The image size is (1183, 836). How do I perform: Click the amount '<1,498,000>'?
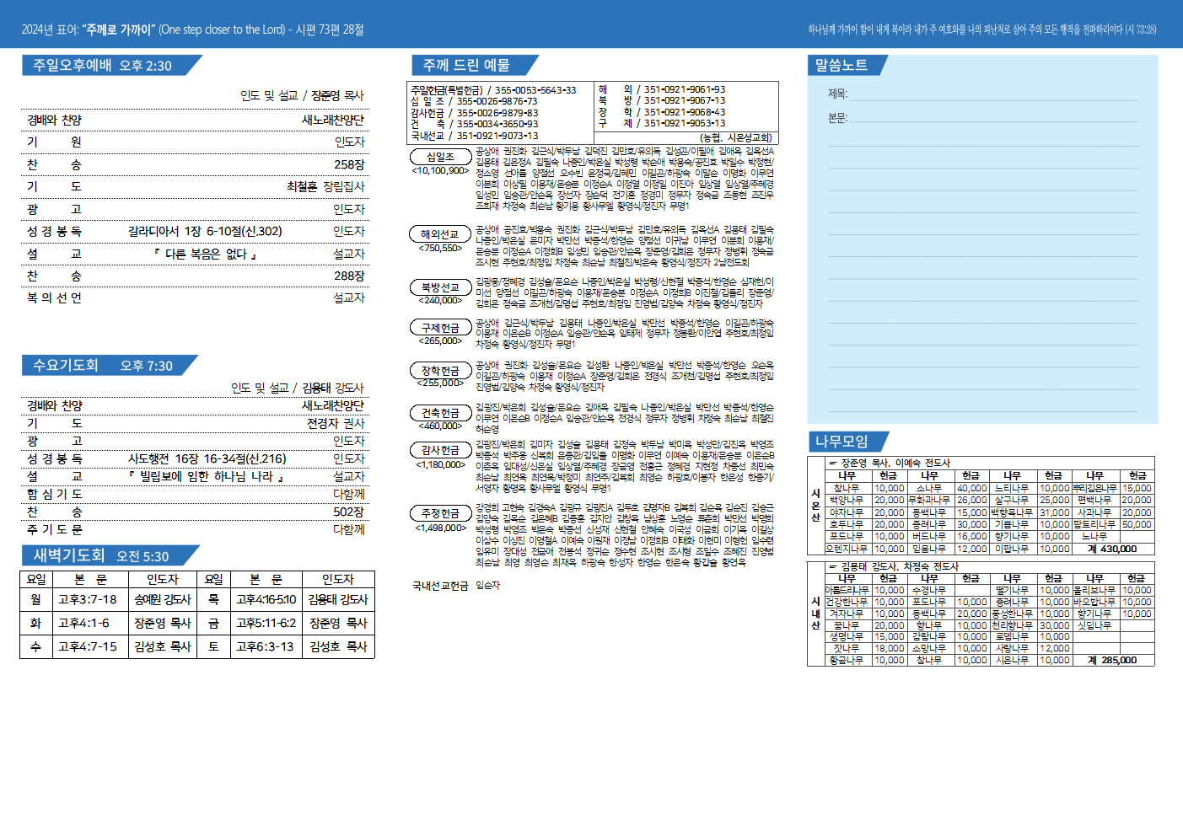pos(440,528)
